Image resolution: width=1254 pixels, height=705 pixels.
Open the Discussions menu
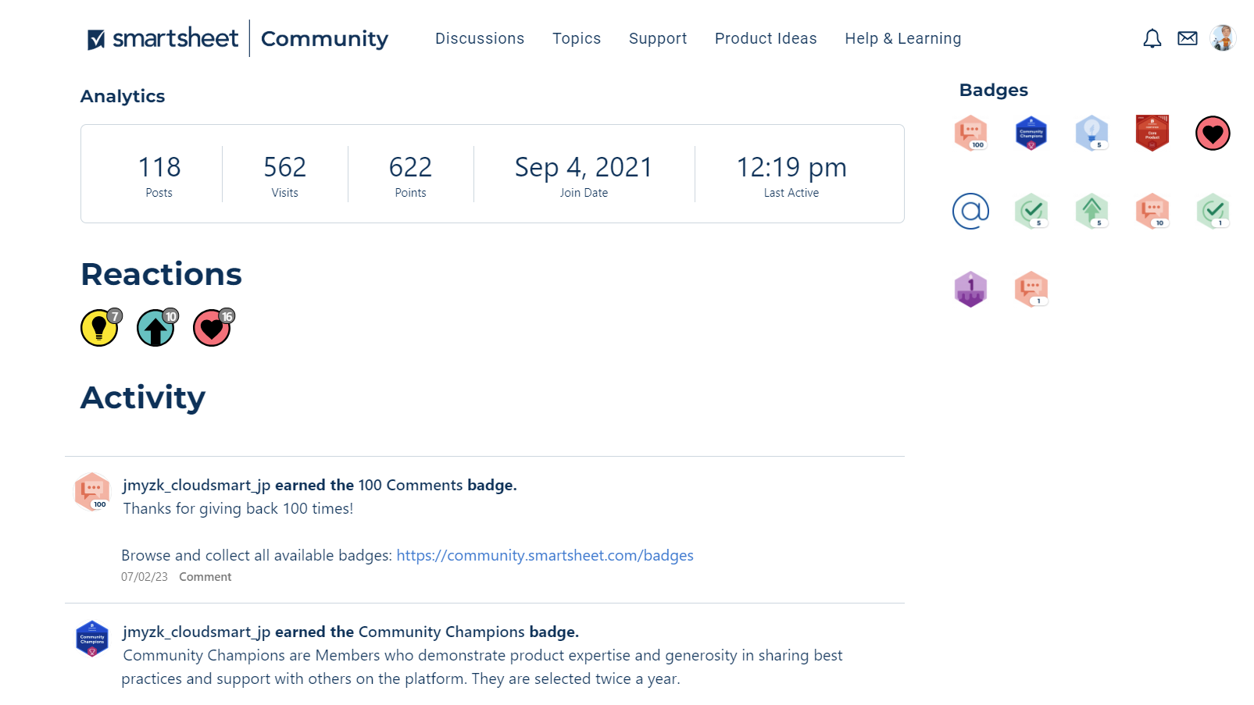tap(480, 37)
